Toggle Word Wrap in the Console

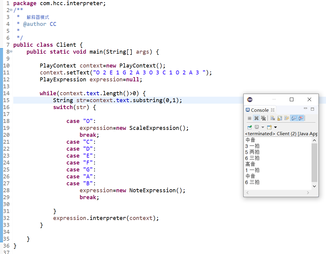(x=287, y=118)
